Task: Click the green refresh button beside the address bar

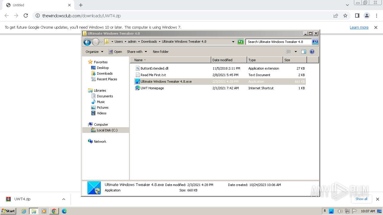Action: click(241, 42)
